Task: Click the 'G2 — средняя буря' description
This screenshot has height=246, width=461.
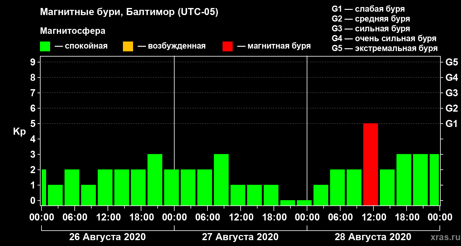Action: (371, 19)
